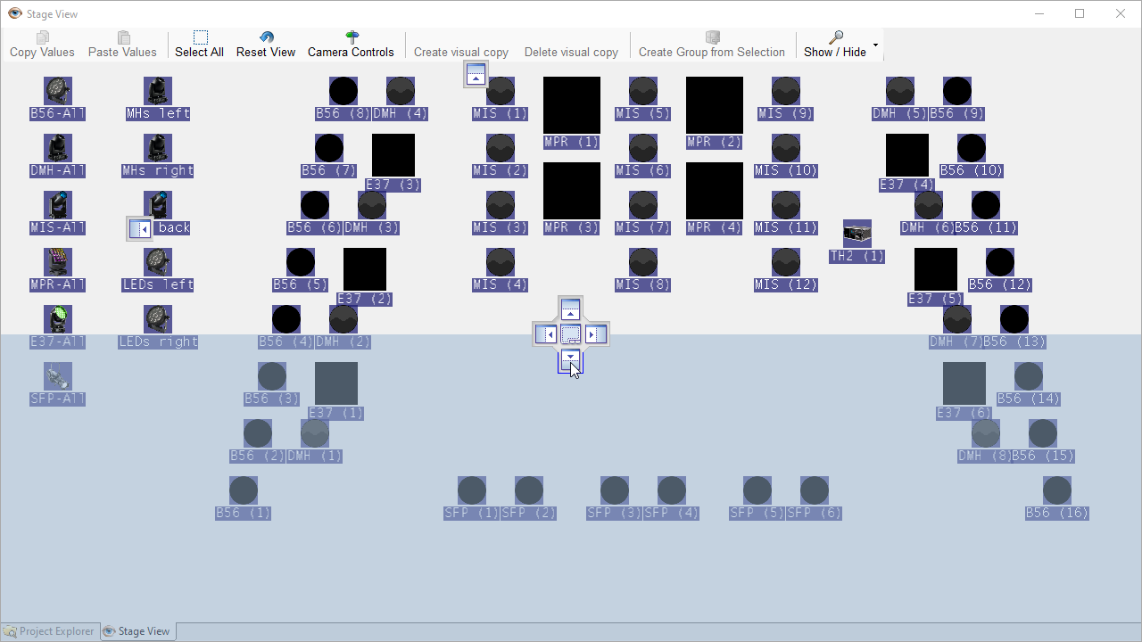Click the dock-left indicator near back label

pyautogui.click(x=140, y=229)
